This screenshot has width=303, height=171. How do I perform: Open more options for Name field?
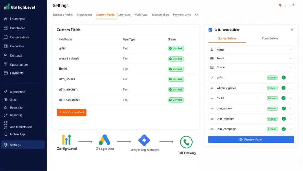tap(290, 49)
